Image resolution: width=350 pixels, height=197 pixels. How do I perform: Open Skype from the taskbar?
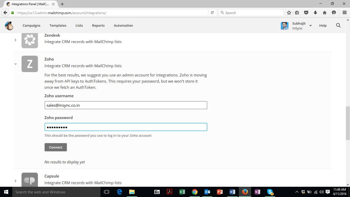(270, 192)
